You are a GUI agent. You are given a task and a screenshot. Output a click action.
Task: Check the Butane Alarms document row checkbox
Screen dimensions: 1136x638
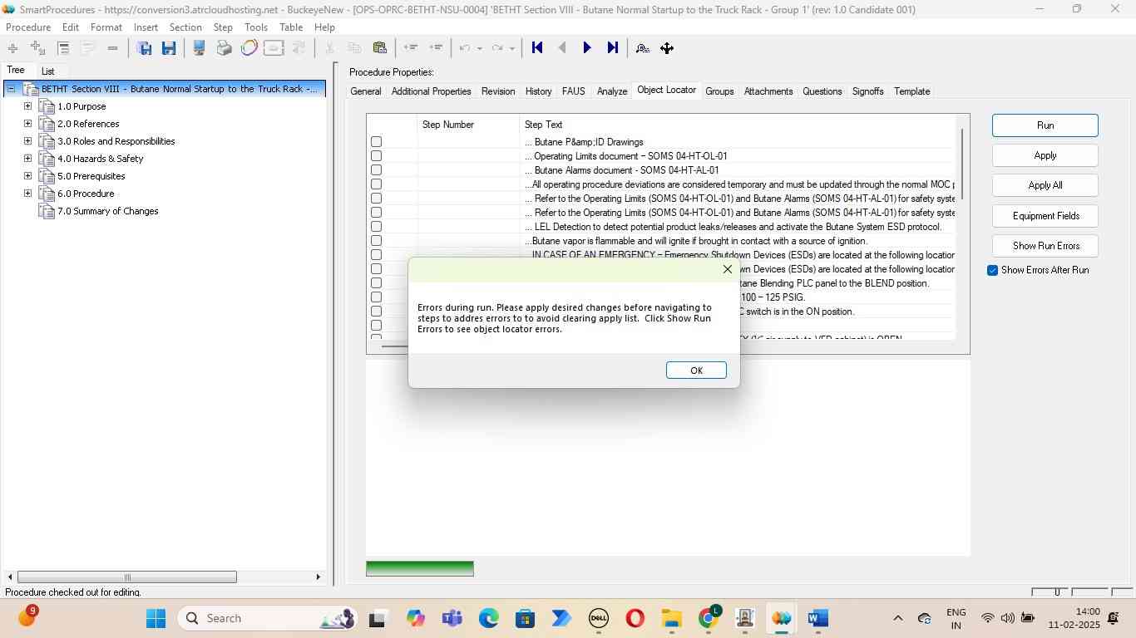pyautogui.click(x=376, y=170)
